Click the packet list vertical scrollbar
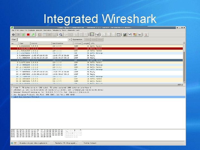 (x=184, y=63)
